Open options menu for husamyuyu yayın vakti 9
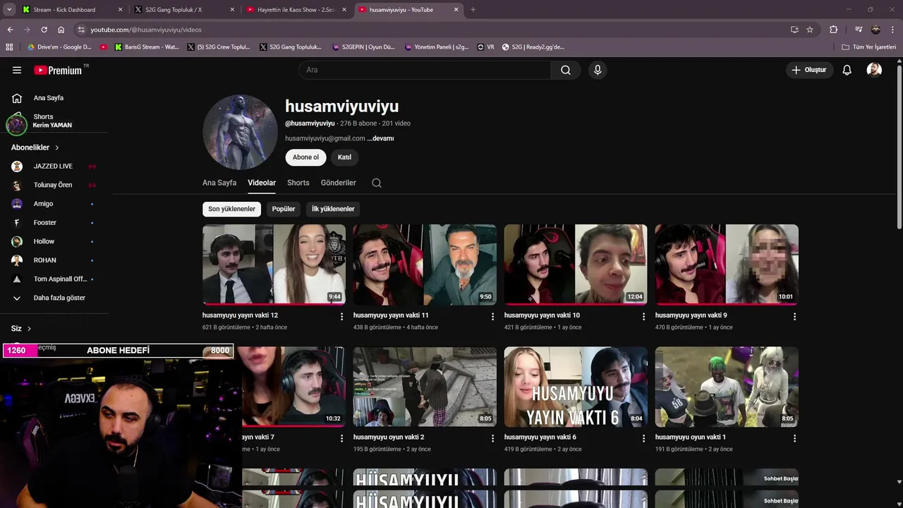 [794, 317]
